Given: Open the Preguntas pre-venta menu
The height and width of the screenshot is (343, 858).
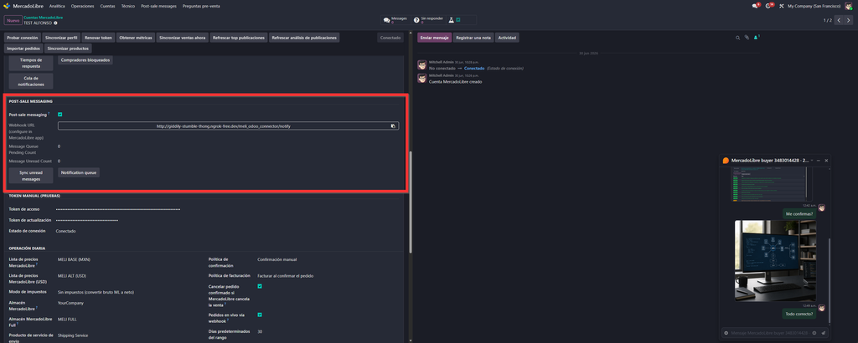Looking at the screenshot, I should tap(201, 6).
